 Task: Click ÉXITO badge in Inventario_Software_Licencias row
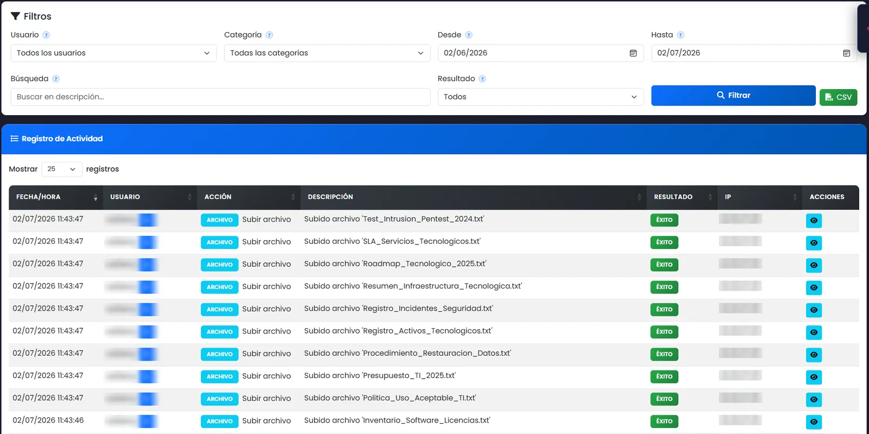tap(664, 421)
